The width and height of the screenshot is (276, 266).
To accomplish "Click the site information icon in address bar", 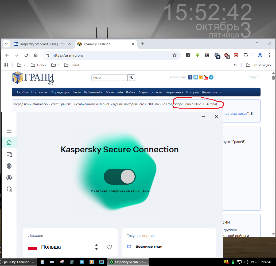I will 47,55.
